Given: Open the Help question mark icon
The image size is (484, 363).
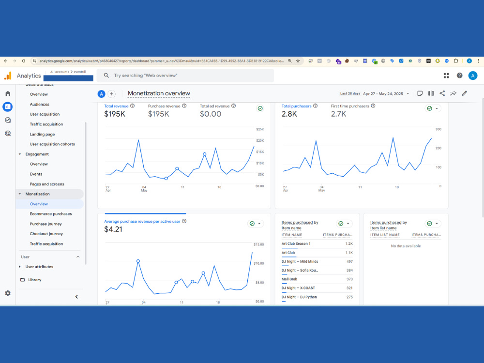Looking at the screenshot, I should pos(460,76).
